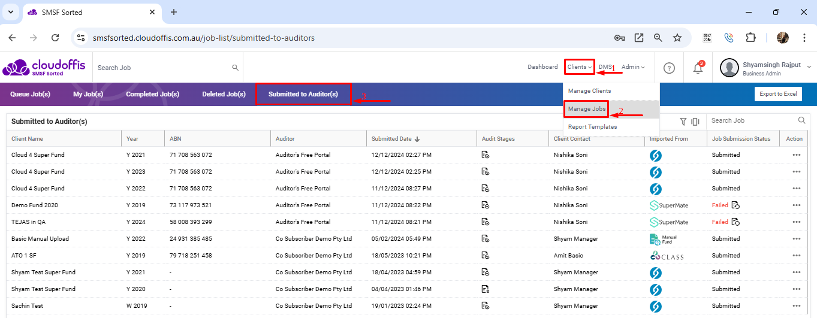Open the notifications bell icon
Screen dimensions: 817x318
tap(698, 68)
